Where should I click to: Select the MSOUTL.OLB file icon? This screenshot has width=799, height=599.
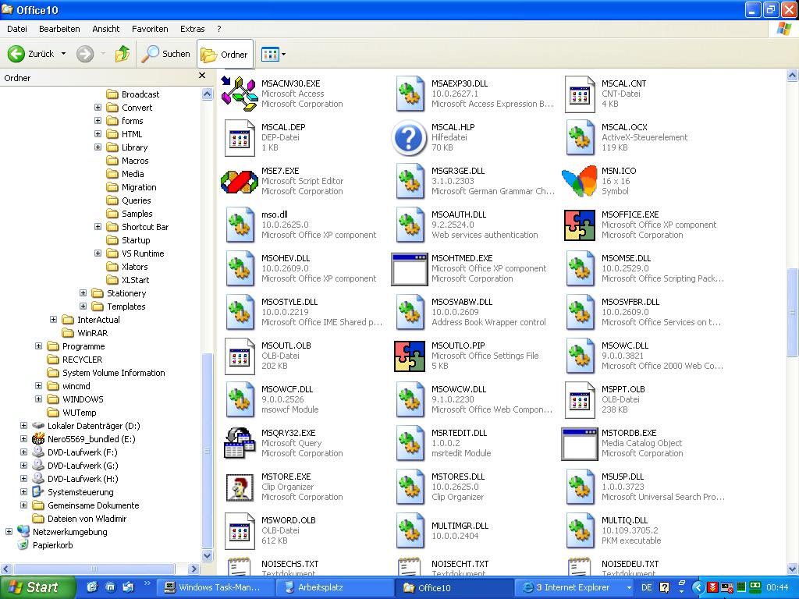coord(240,356)
